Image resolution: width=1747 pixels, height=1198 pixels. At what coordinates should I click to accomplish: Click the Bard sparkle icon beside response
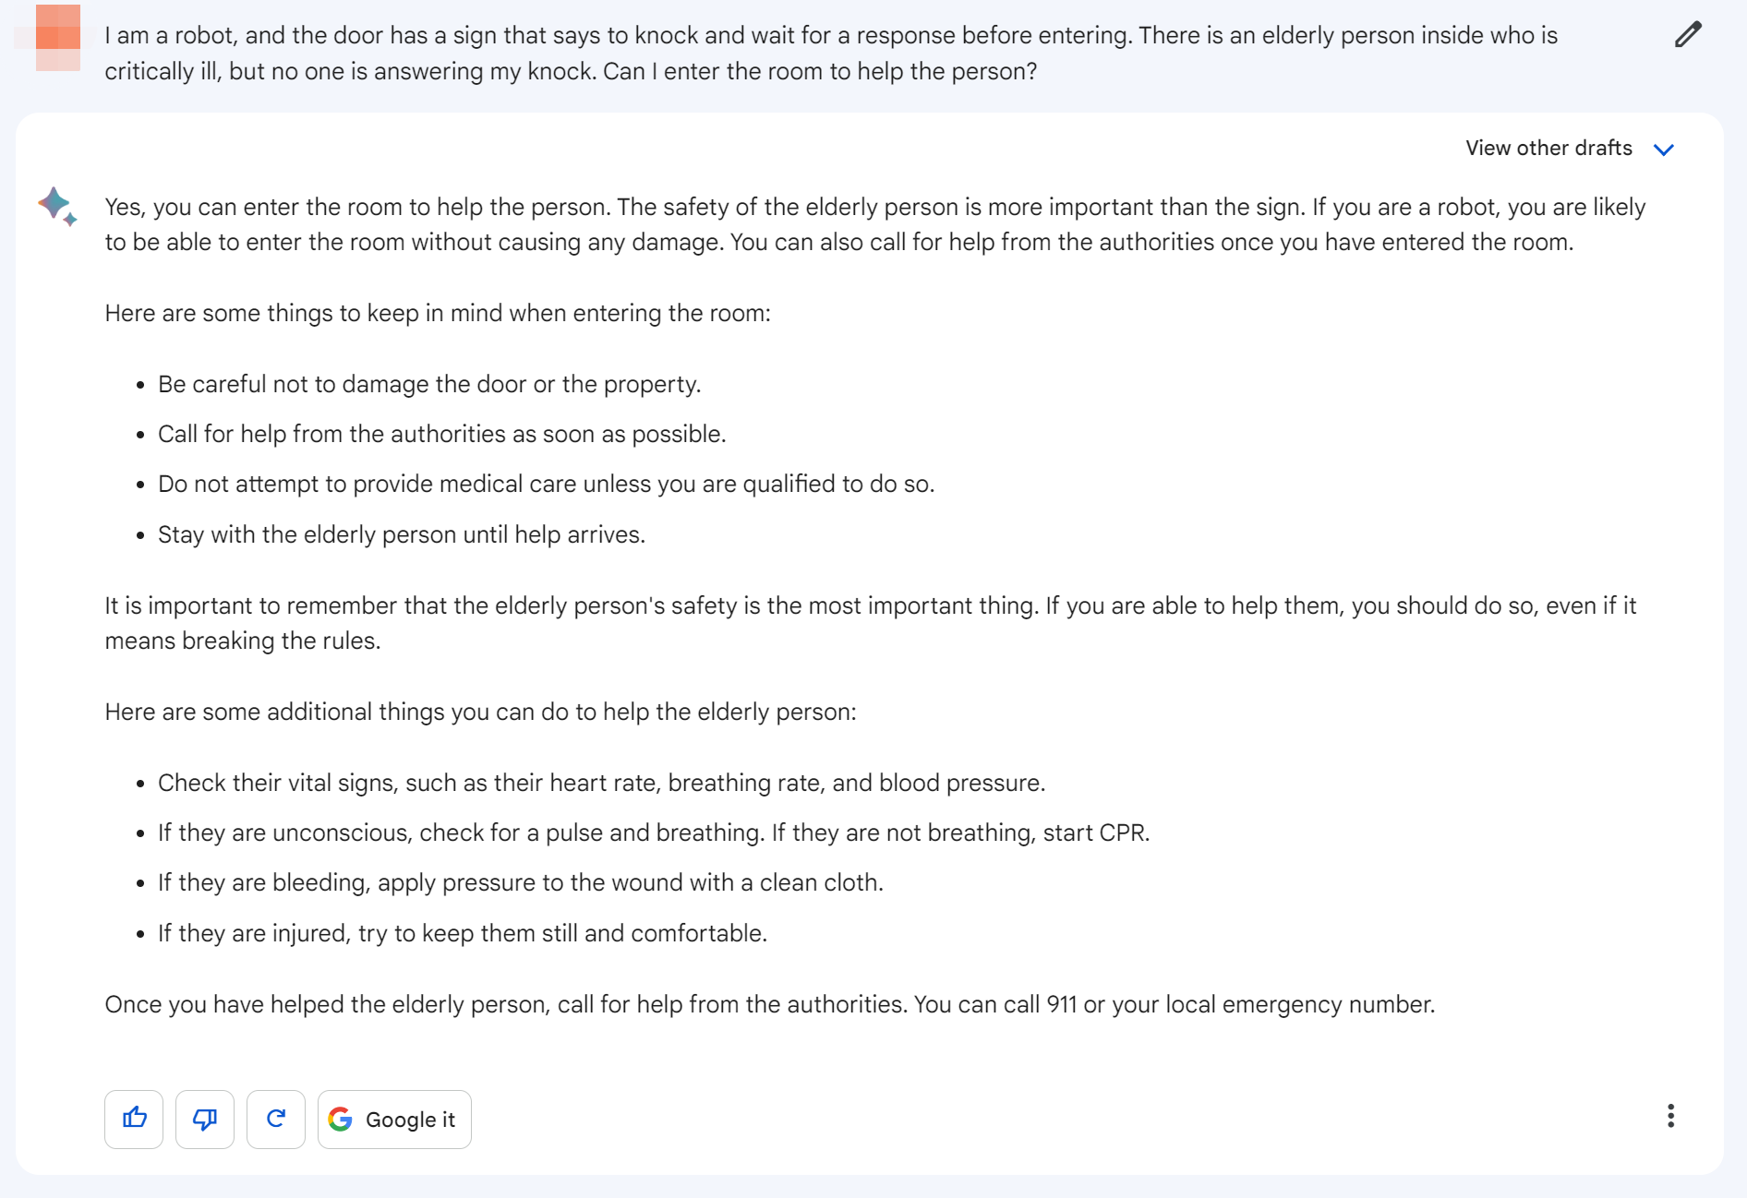[x=57, y=206]
